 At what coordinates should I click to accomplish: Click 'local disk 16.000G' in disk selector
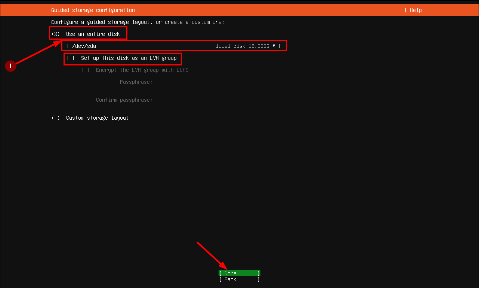pyautogui.click(x=242, y=46)
